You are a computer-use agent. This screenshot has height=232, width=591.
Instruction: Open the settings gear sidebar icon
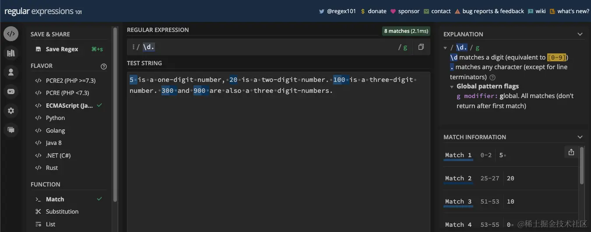click(11, 111)
